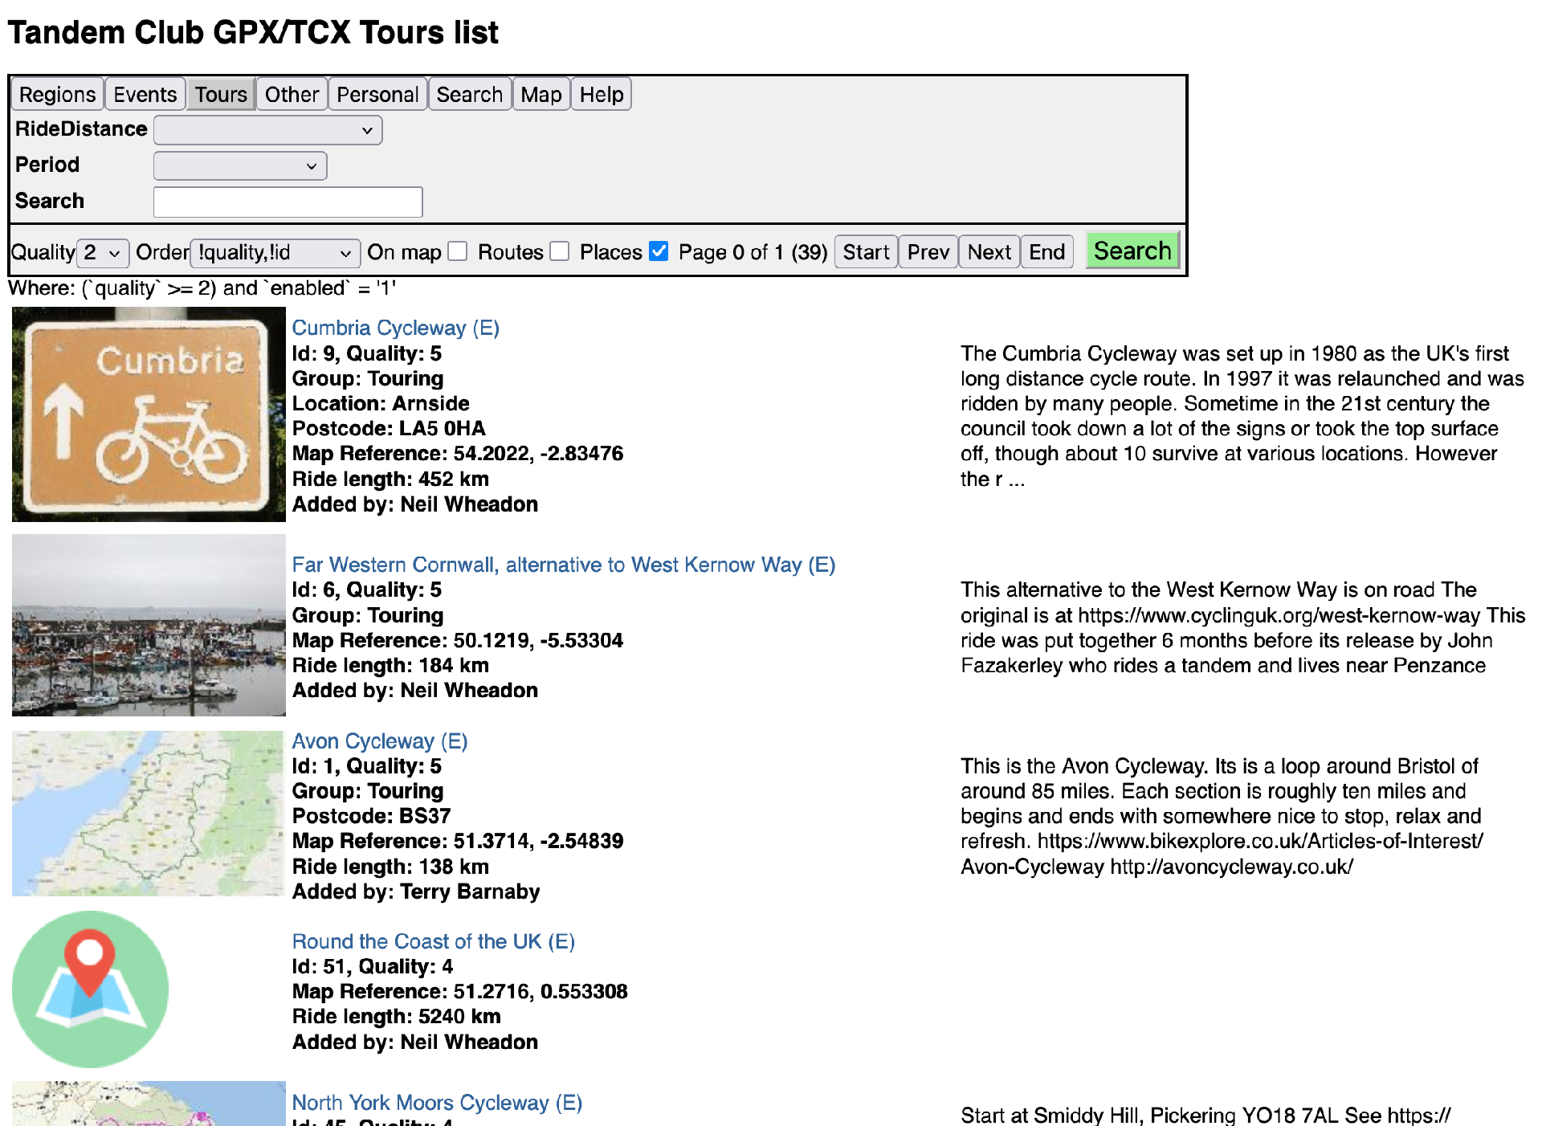Open the Cornwall harbour photo thumbnail
The image size is (1542, 1126).
(x=149, y=625)
